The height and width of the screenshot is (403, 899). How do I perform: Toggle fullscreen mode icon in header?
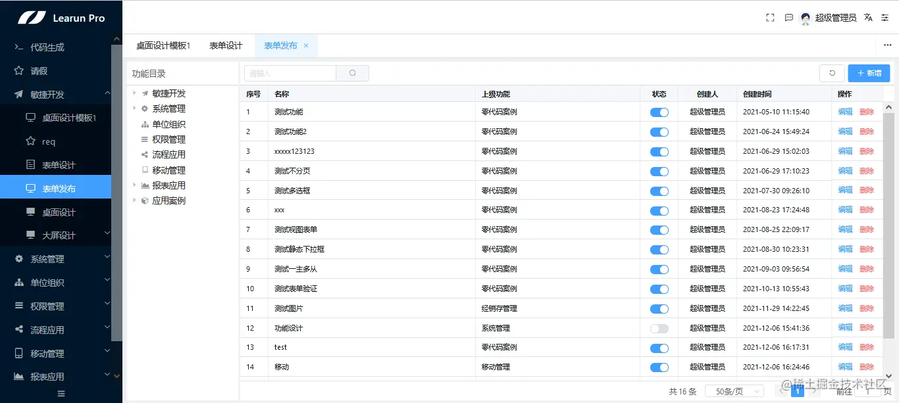point(770,18)
